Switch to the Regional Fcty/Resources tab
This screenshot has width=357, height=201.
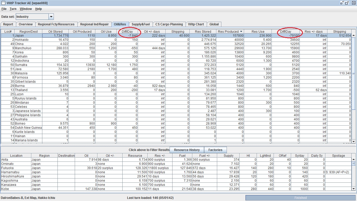[56, 24]
